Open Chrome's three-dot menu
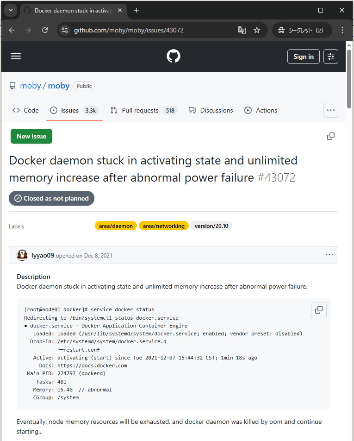Viewport: 354px width, 441px height. (x=342, y=30)
